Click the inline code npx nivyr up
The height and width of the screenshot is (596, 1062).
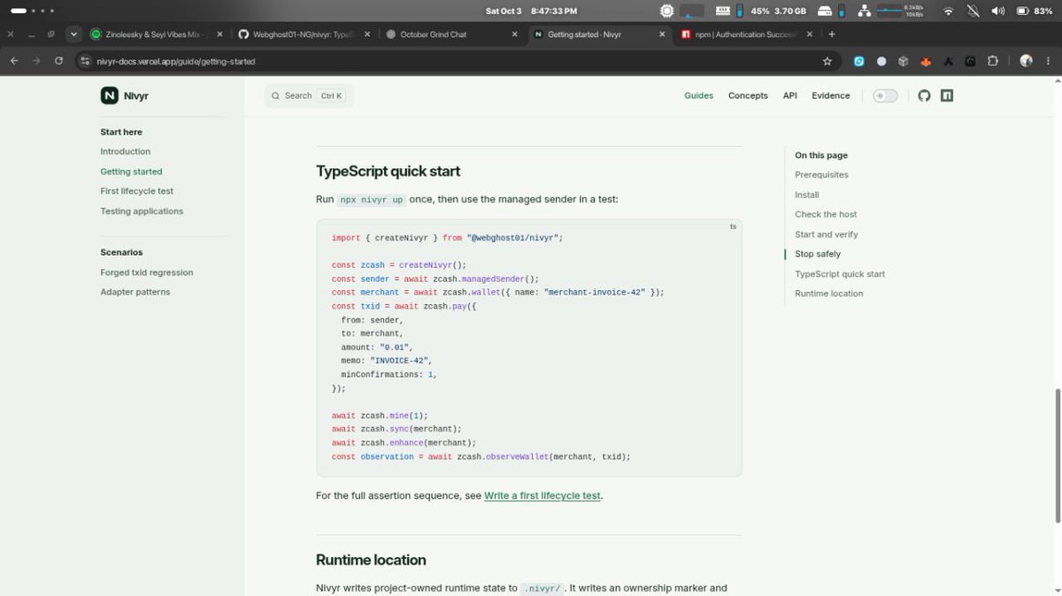point(372,200)
